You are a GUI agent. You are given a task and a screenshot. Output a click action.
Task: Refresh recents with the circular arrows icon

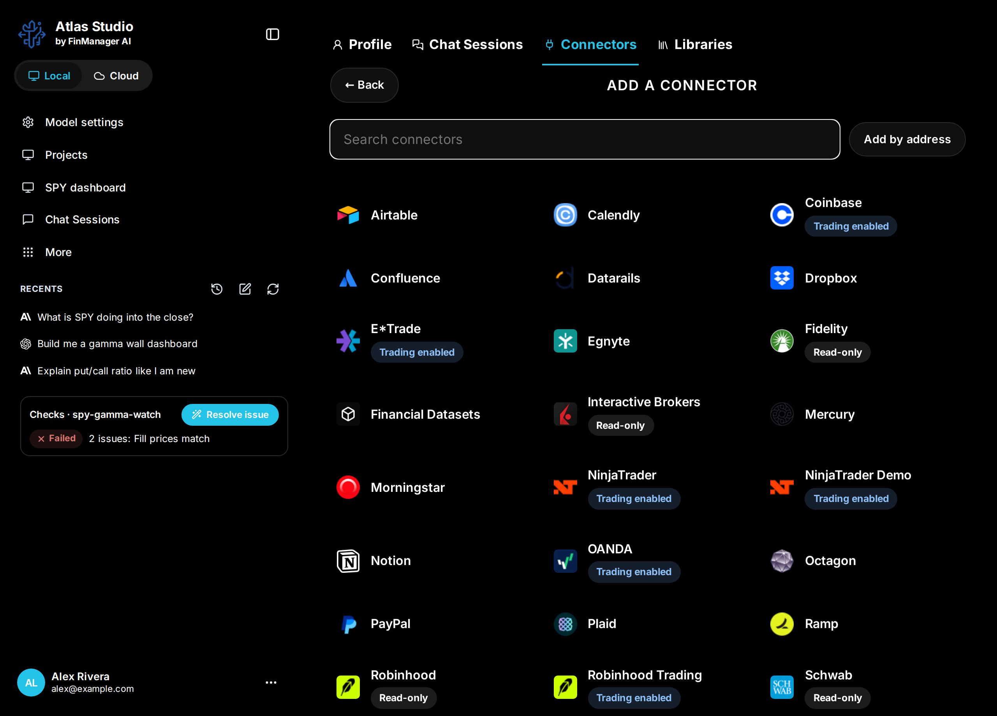coord(273,289)
